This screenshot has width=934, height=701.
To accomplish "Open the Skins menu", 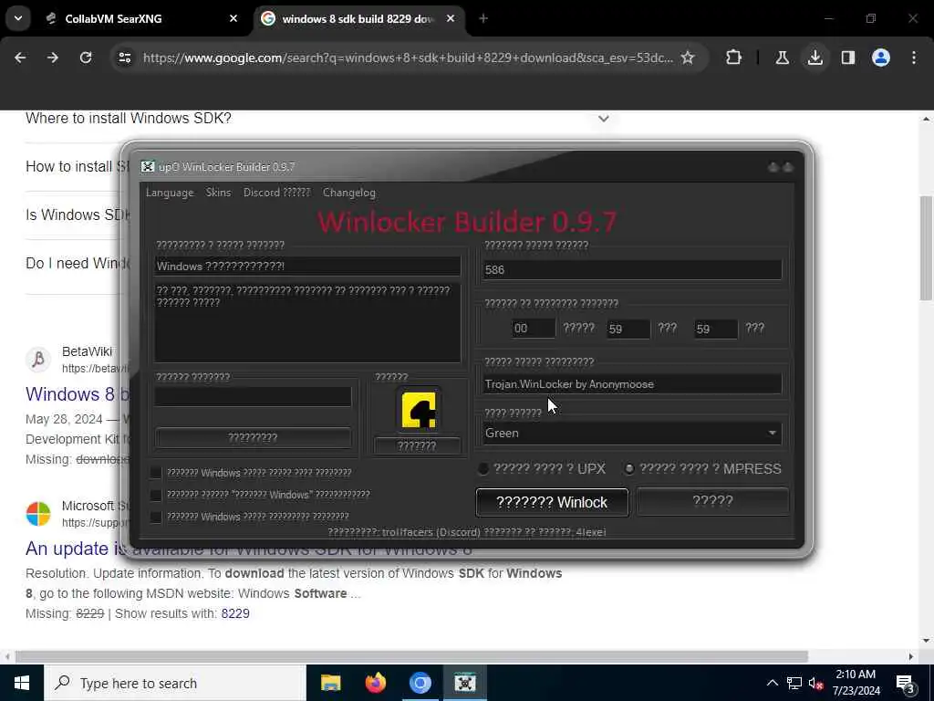I will click(218, 193).
